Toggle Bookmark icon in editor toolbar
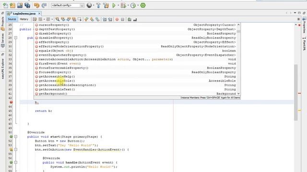Screen dimensions: 307x172 pyautogui.click(x=97, y=19)
